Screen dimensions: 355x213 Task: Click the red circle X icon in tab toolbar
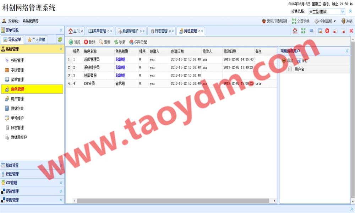327,31
